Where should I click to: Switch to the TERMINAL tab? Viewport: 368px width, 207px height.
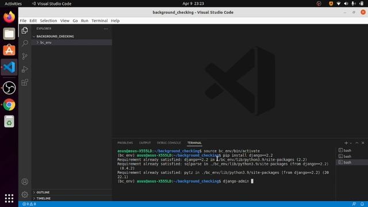coord(194,143)
